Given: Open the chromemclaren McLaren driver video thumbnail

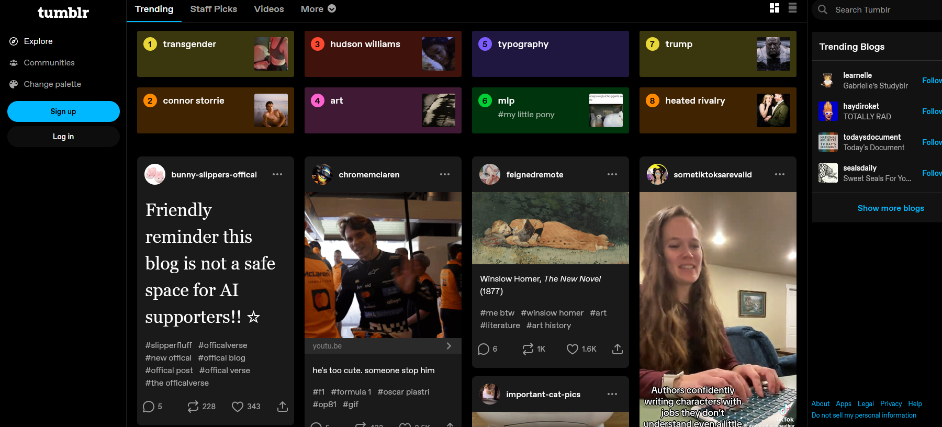Looking at the screenshot, I should click(383, 265).
